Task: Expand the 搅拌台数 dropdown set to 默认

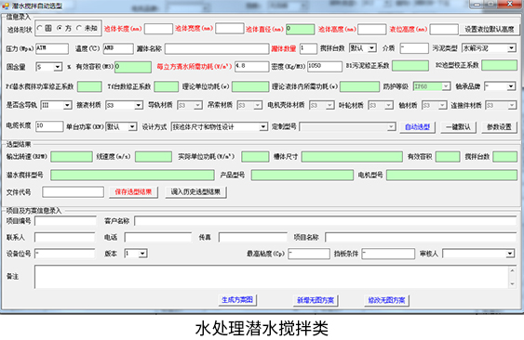Action: point(363,48)
